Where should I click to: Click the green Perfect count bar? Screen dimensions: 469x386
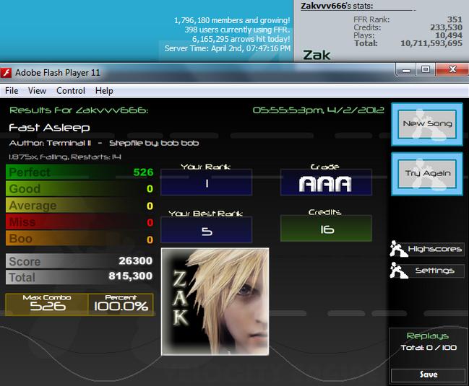pos(80,172)
